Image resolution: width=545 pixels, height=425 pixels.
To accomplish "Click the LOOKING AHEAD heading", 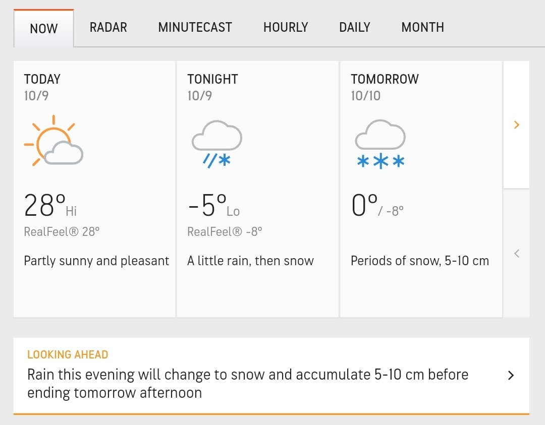I will [x=68, y=354].
